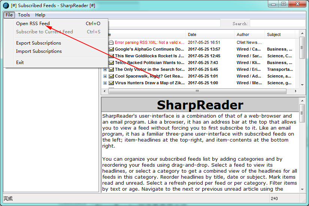Select 'Error parsing RSS XML' headline
Viewport: 309px width, 206px height.
pyautogui.click(x=149, y=42)
